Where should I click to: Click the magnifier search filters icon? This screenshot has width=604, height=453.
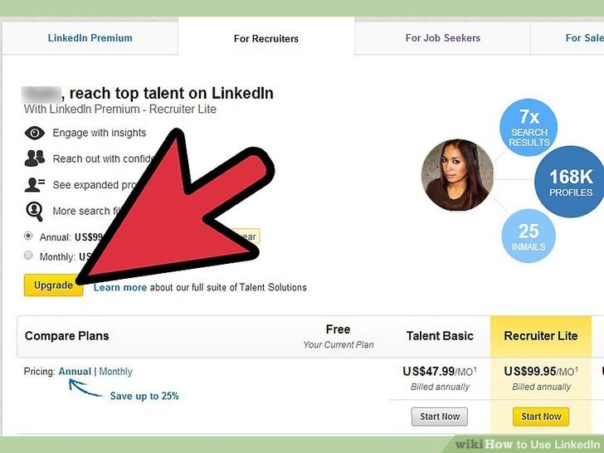click(x=35, y=210)
